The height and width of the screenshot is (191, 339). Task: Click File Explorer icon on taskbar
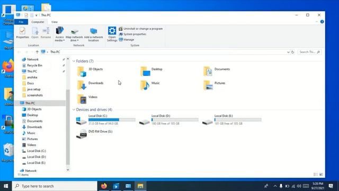pyautogui.click(x=140, y=186)
